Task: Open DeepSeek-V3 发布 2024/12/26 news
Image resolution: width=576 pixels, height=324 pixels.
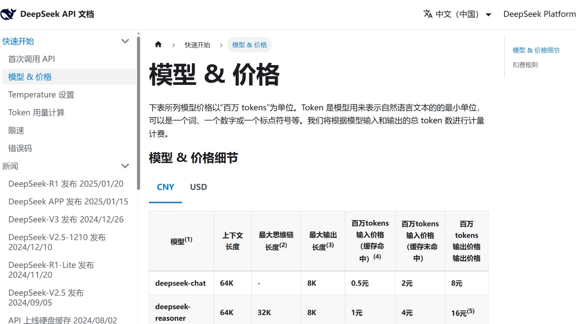Action: pos(66,219)
